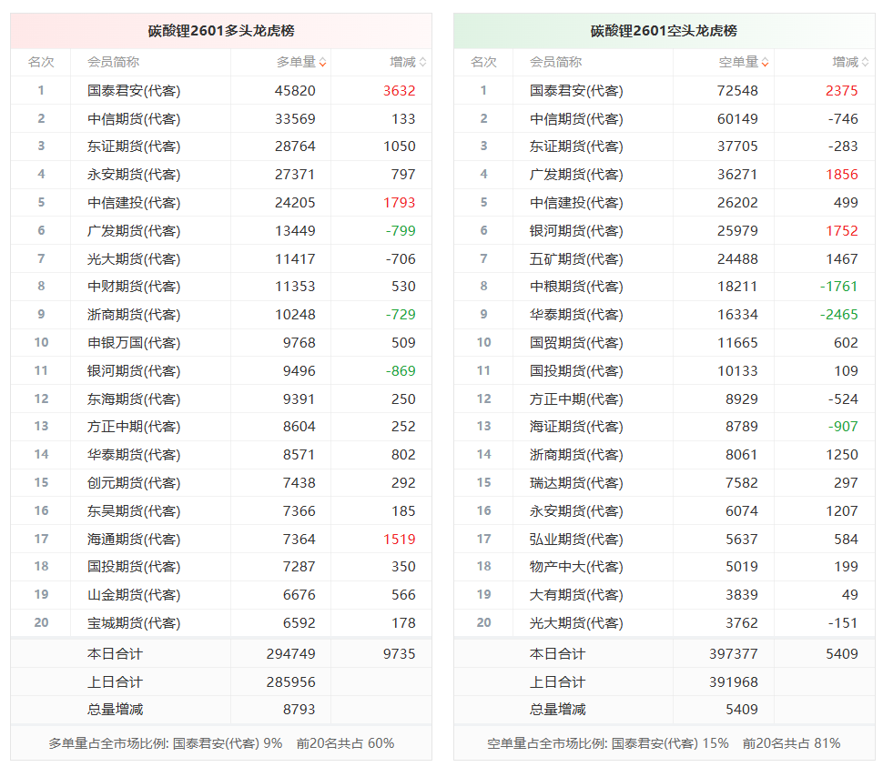Click 银河期货(代客) in the short ranking
This screenshot has width=883, height=767.
(x=576, y=231)
